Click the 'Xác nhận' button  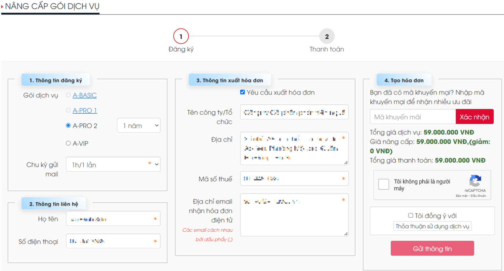coord(475,117)
